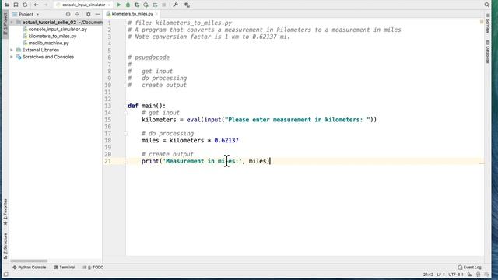The image size is (498, 280).
Task: Collapse all in Project panel
Action: [77, 14]
